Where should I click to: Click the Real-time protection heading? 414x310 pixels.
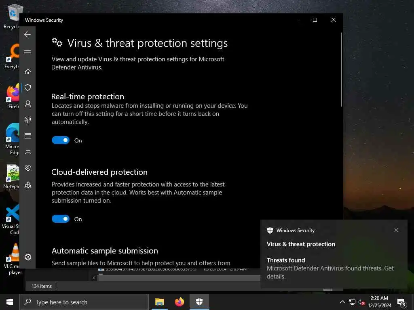click(x=88, y=96)
